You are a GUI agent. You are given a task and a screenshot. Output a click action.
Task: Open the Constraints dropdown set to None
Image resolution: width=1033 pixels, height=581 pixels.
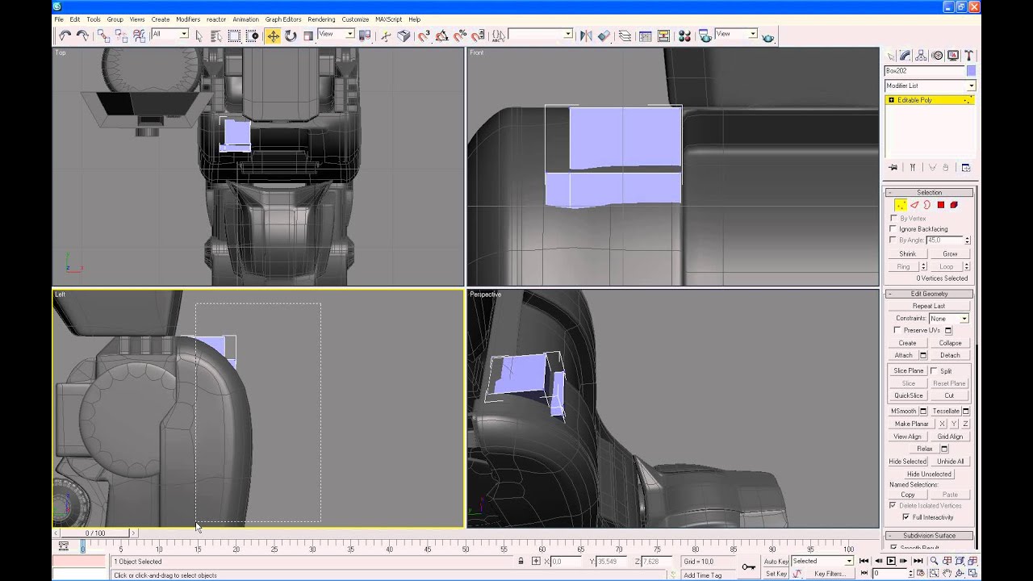[948, 319]
